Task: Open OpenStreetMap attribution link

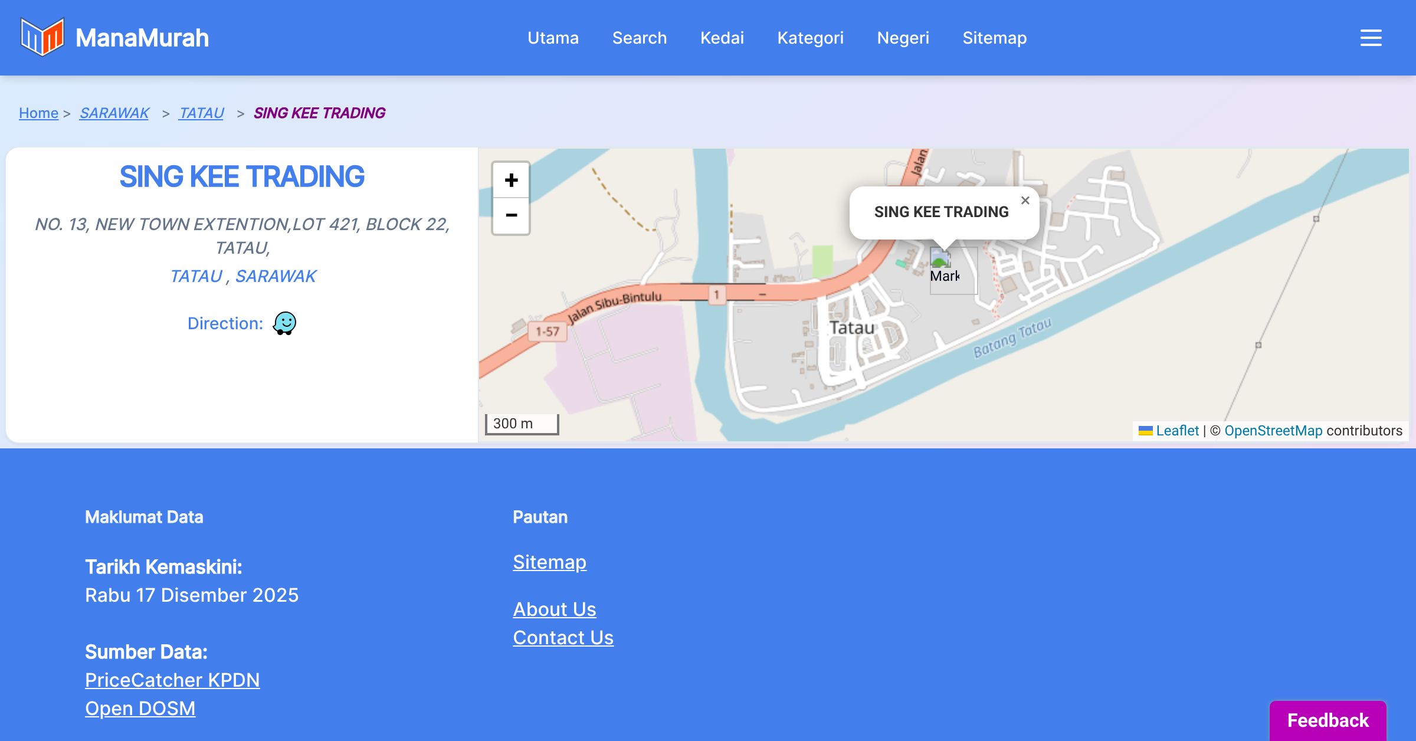Action: 1273,431
